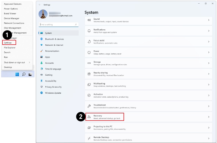This screenshot has height=143, width=217.
Task: Select Settings in the context menu
Action: pyautogui.click(x=8, y=43)
